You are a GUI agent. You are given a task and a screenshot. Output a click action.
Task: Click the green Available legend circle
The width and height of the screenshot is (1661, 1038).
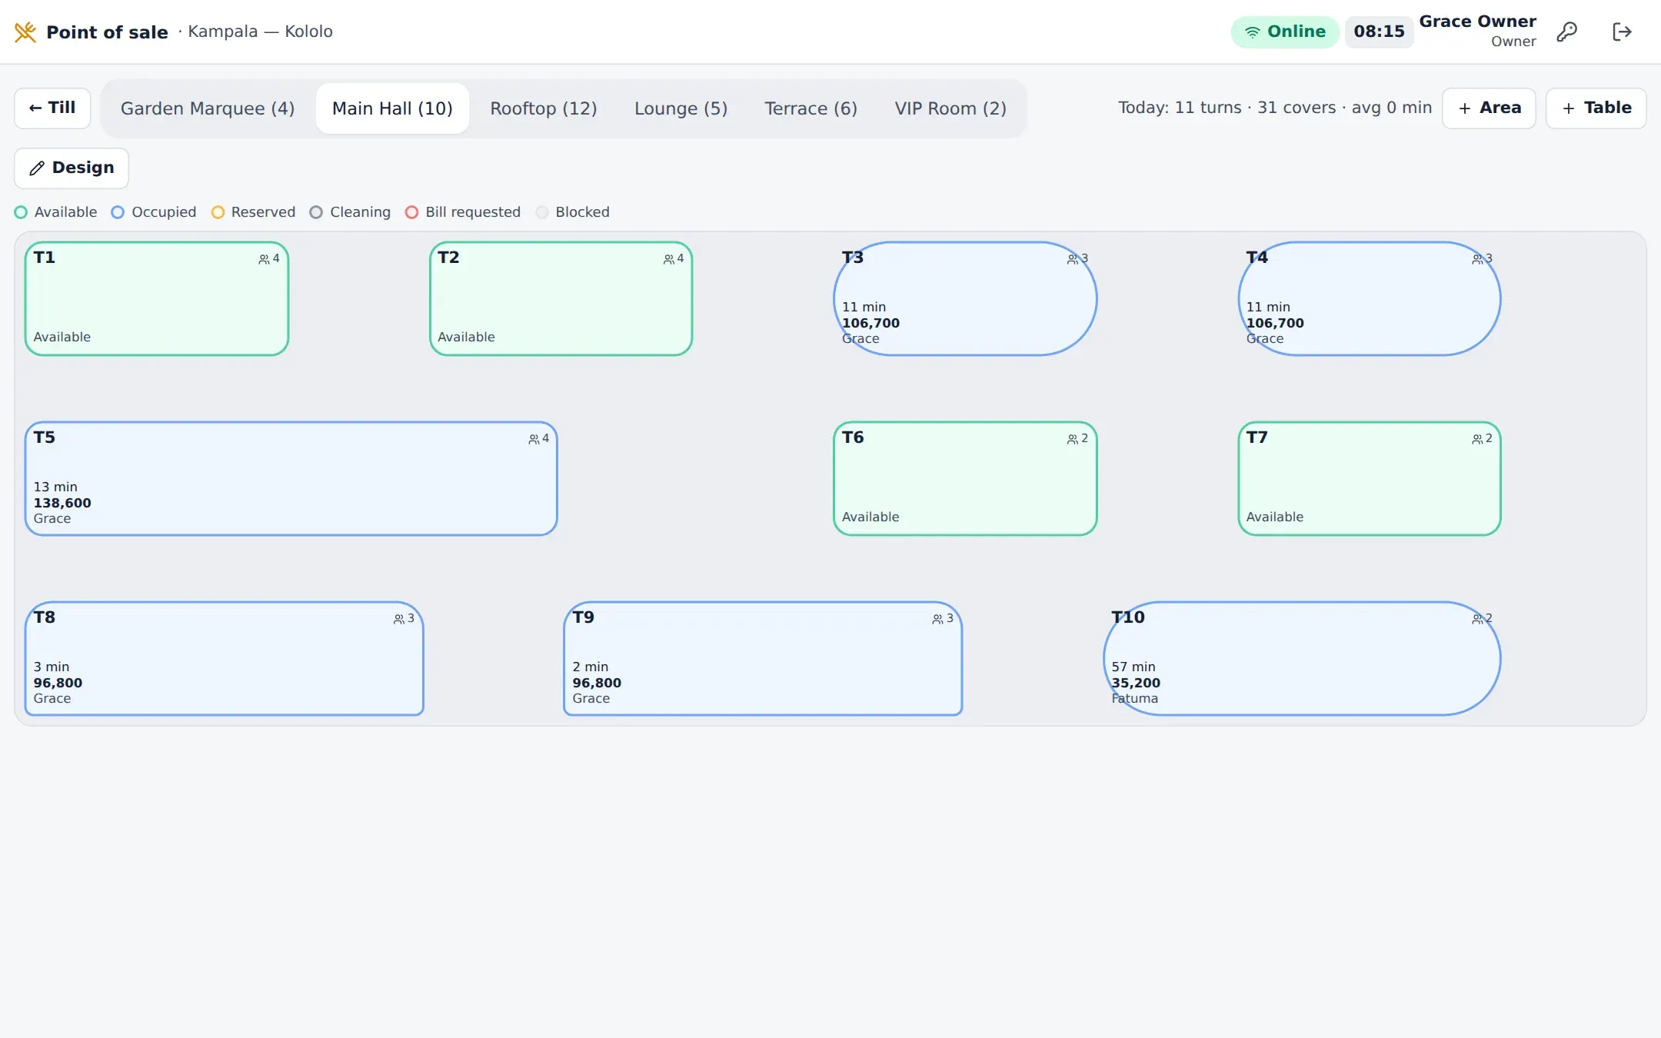pos(21,212)
